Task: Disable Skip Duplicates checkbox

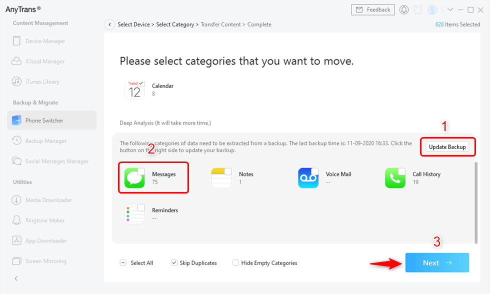Action: tap(174, 263)
